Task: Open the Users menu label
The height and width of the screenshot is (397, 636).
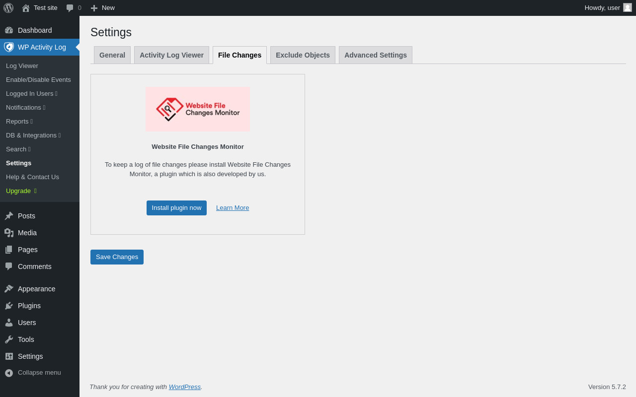Action: pos(27,323)
